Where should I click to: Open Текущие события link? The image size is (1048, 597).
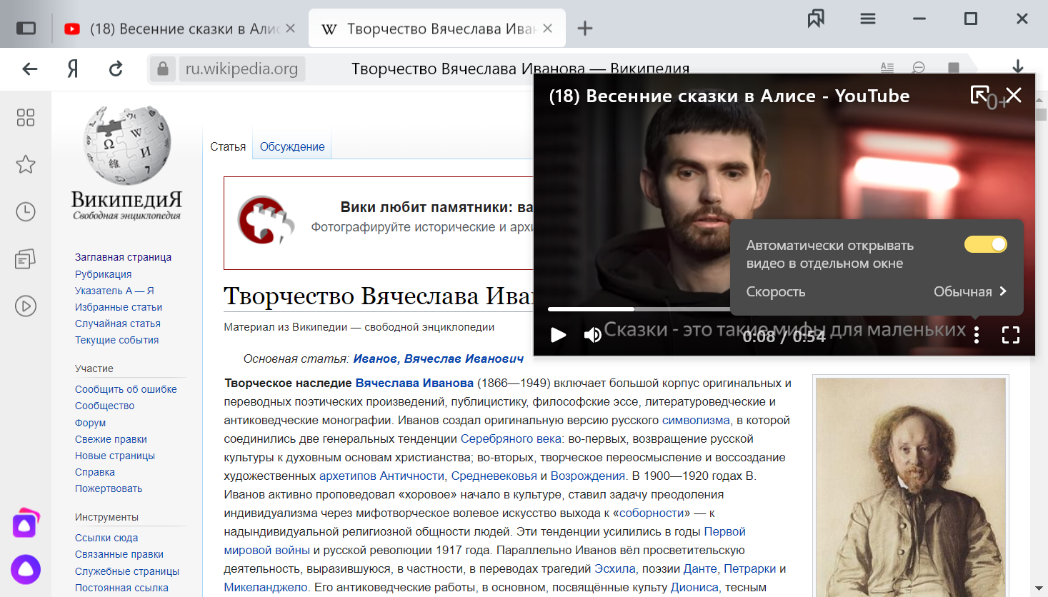click(117, 340)
